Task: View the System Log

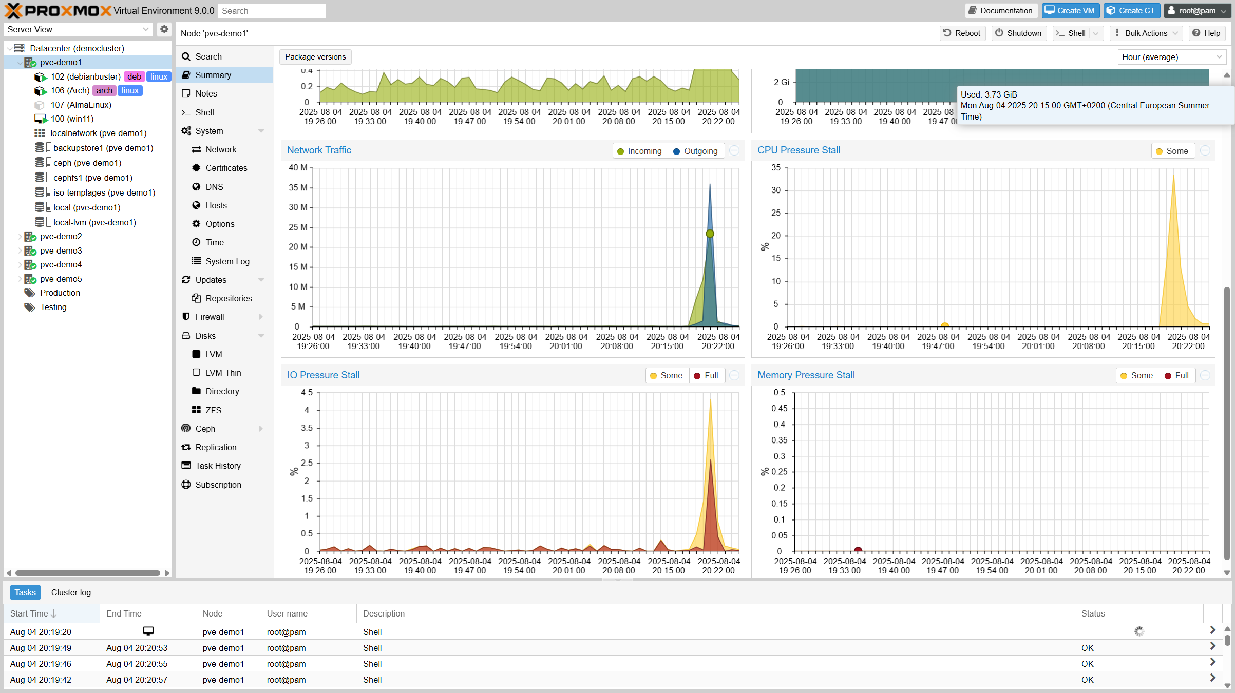Action: [226, 261]
